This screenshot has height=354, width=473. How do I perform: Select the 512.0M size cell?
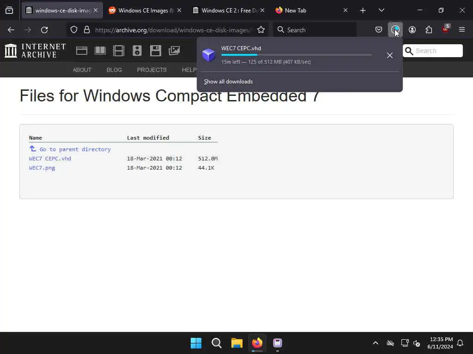(208, 159)
